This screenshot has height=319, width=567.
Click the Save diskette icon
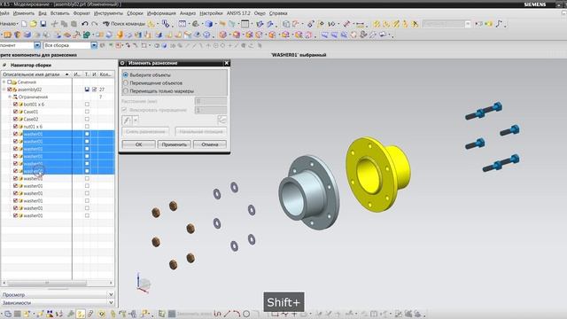(43, 24)
